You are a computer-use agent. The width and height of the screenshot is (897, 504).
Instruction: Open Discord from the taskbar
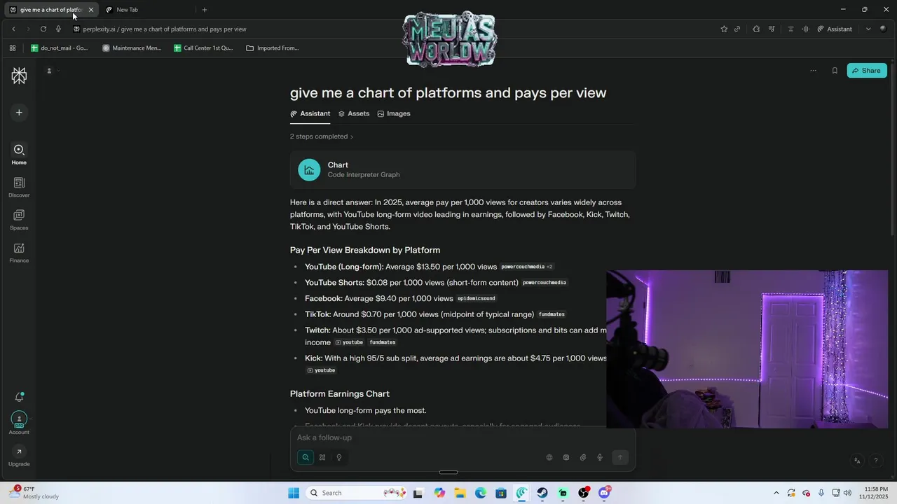[x=604, y=493]
